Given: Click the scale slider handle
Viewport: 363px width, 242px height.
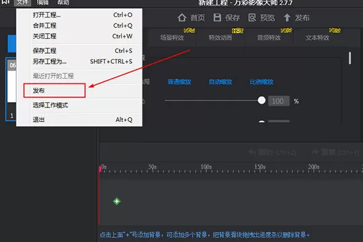Looking at the screenshot, I should point(261,101).
